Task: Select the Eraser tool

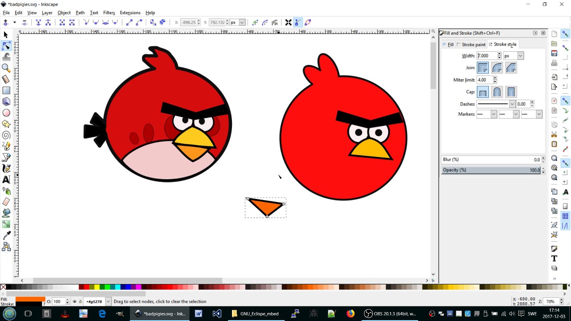Action: pyautogui.click(x=6, y=202)
